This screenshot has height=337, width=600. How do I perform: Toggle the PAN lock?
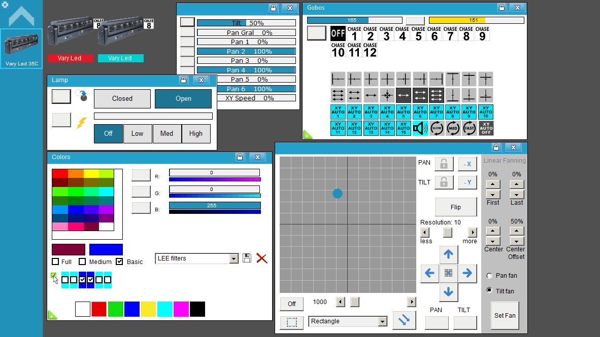tap(444, 164)
